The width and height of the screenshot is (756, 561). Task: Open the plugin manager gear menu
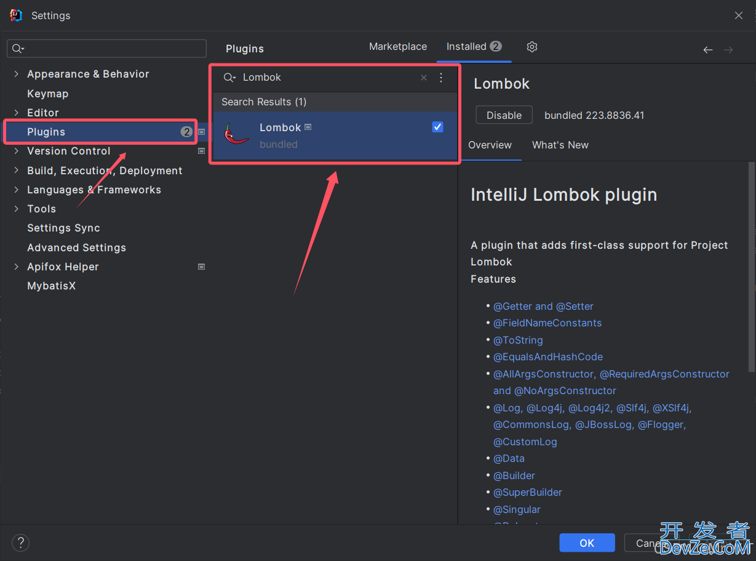pos(532,47)
